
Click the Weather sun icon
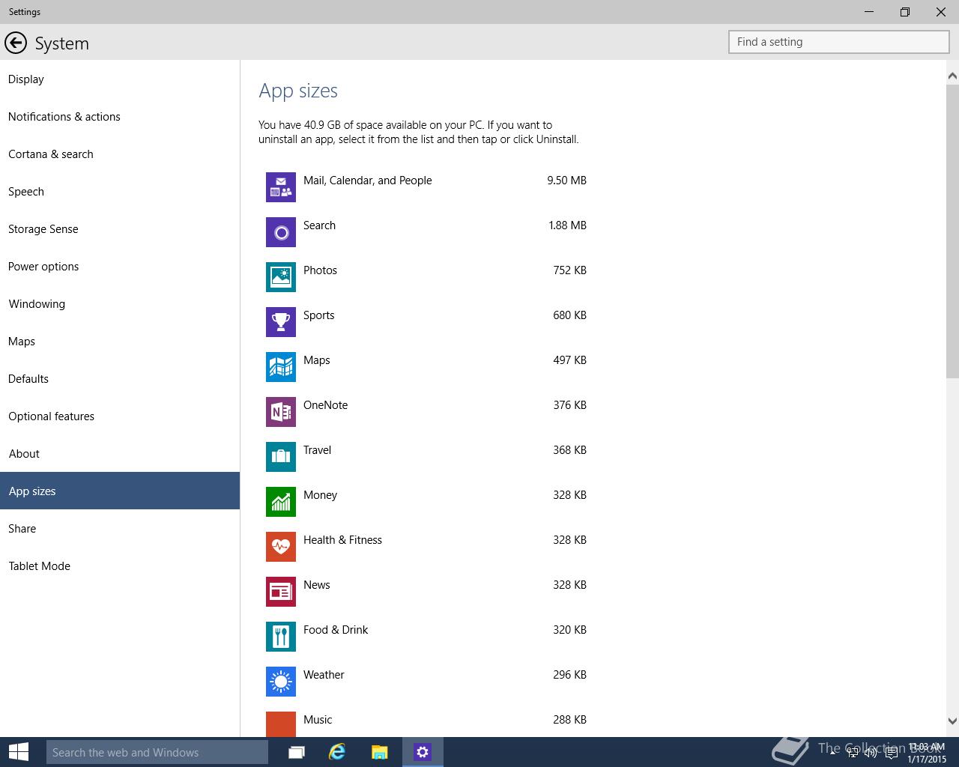(281, 682)
